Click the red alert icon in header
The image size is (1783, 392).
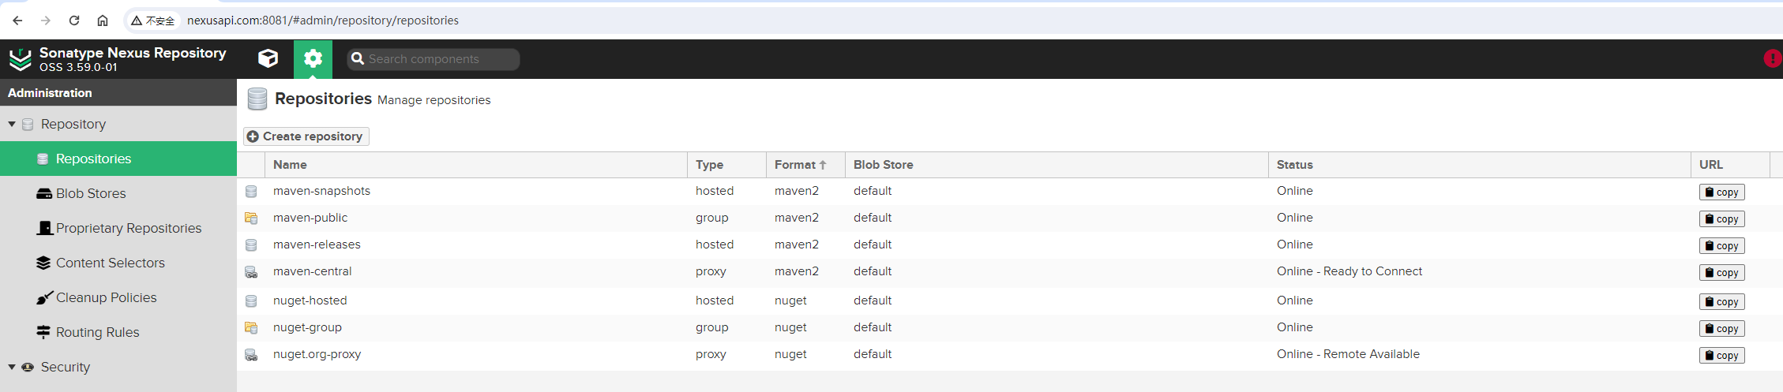point(1773,58)
